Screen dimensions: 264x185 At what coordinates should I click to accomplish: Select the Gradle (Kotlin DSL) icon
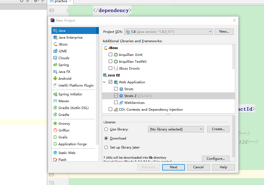(55, 108)
